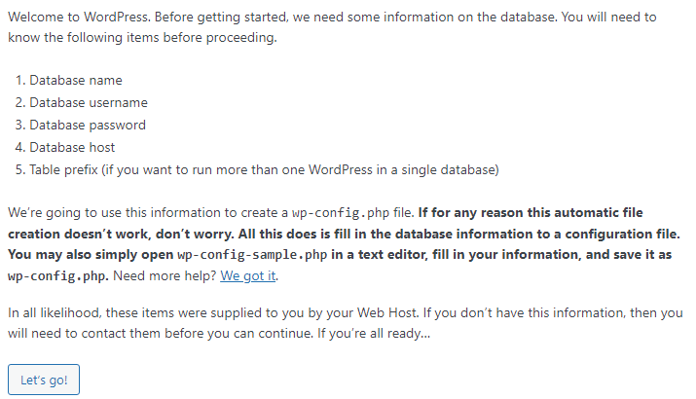Image resolution: width=696 pixels, height=399 pixels.
Task: Click the bold 'You may also simply open' text
Action: (91, 255)
